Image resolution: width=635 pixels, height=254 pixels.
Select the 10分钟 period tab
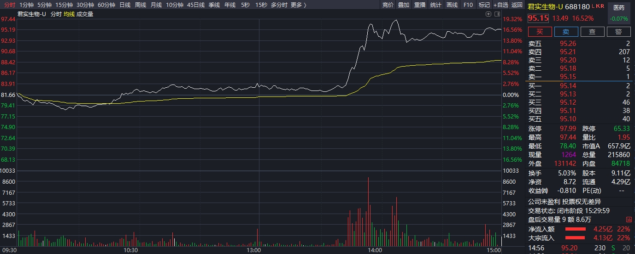(x=175, y=5)
